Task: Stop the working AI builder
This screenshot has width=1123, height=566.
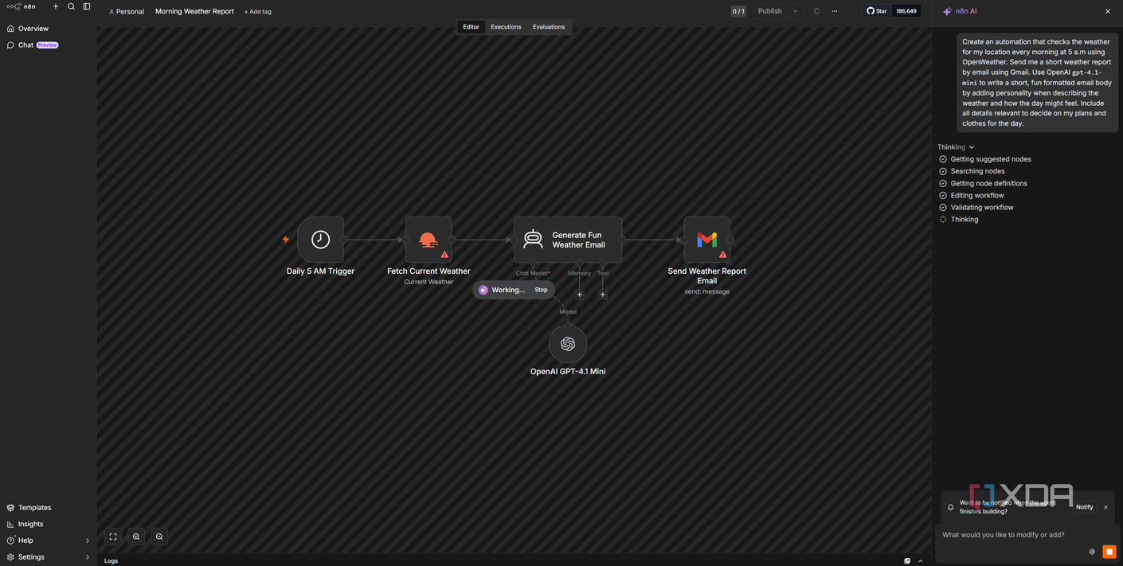Action: (x=541, y=290)
